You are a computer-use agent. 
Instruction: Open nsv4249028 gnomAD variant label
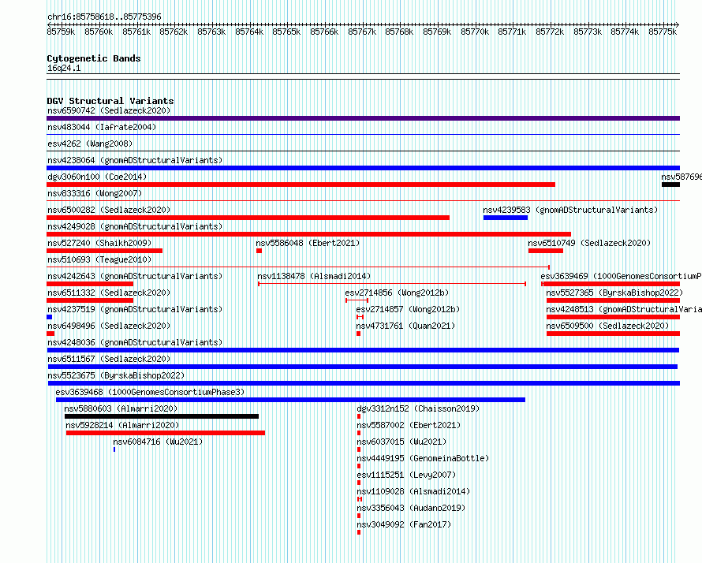pos(135,226)
